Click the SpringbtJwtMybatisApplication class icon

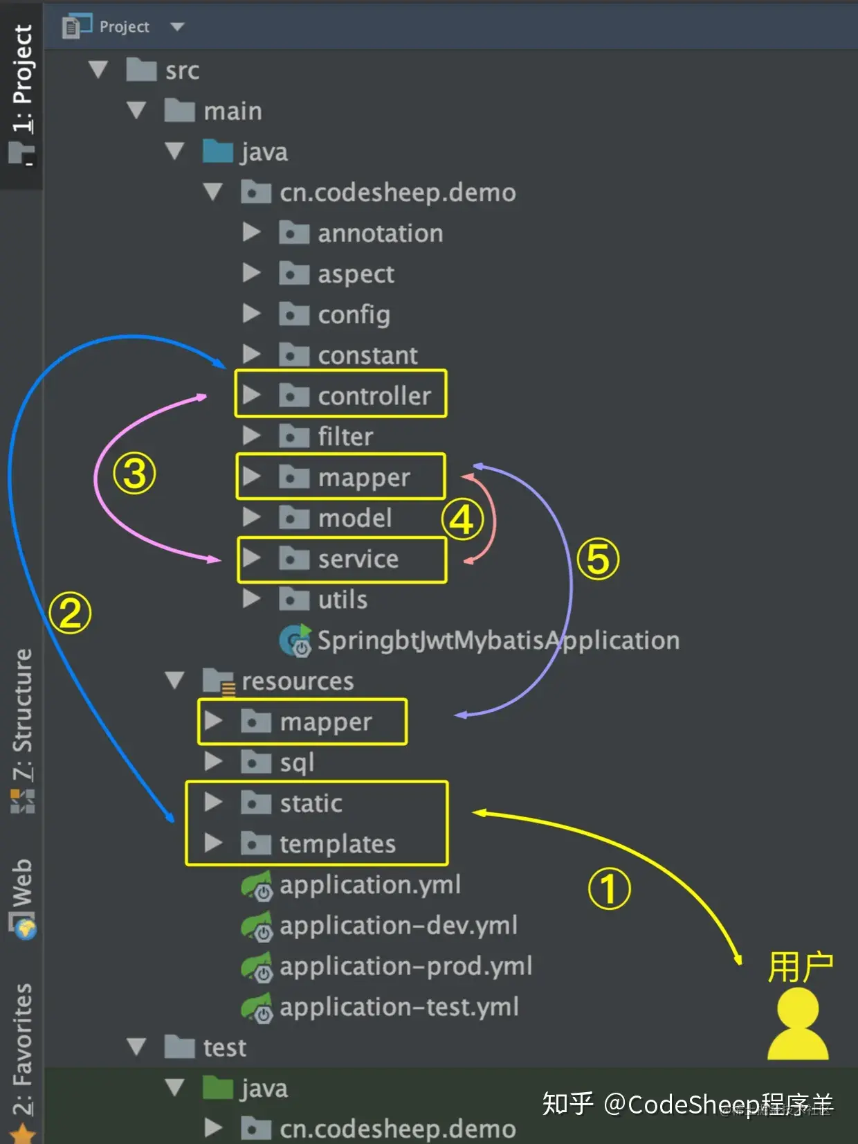click(295, 641)
